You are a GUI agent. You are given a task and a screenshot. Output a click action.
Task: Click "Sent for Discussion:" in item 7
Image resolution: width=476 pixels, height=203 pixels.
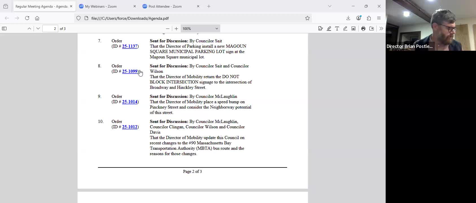(169, 41)
